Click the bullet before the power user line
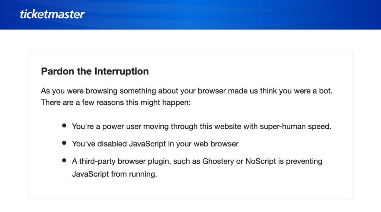 point(64,126)
